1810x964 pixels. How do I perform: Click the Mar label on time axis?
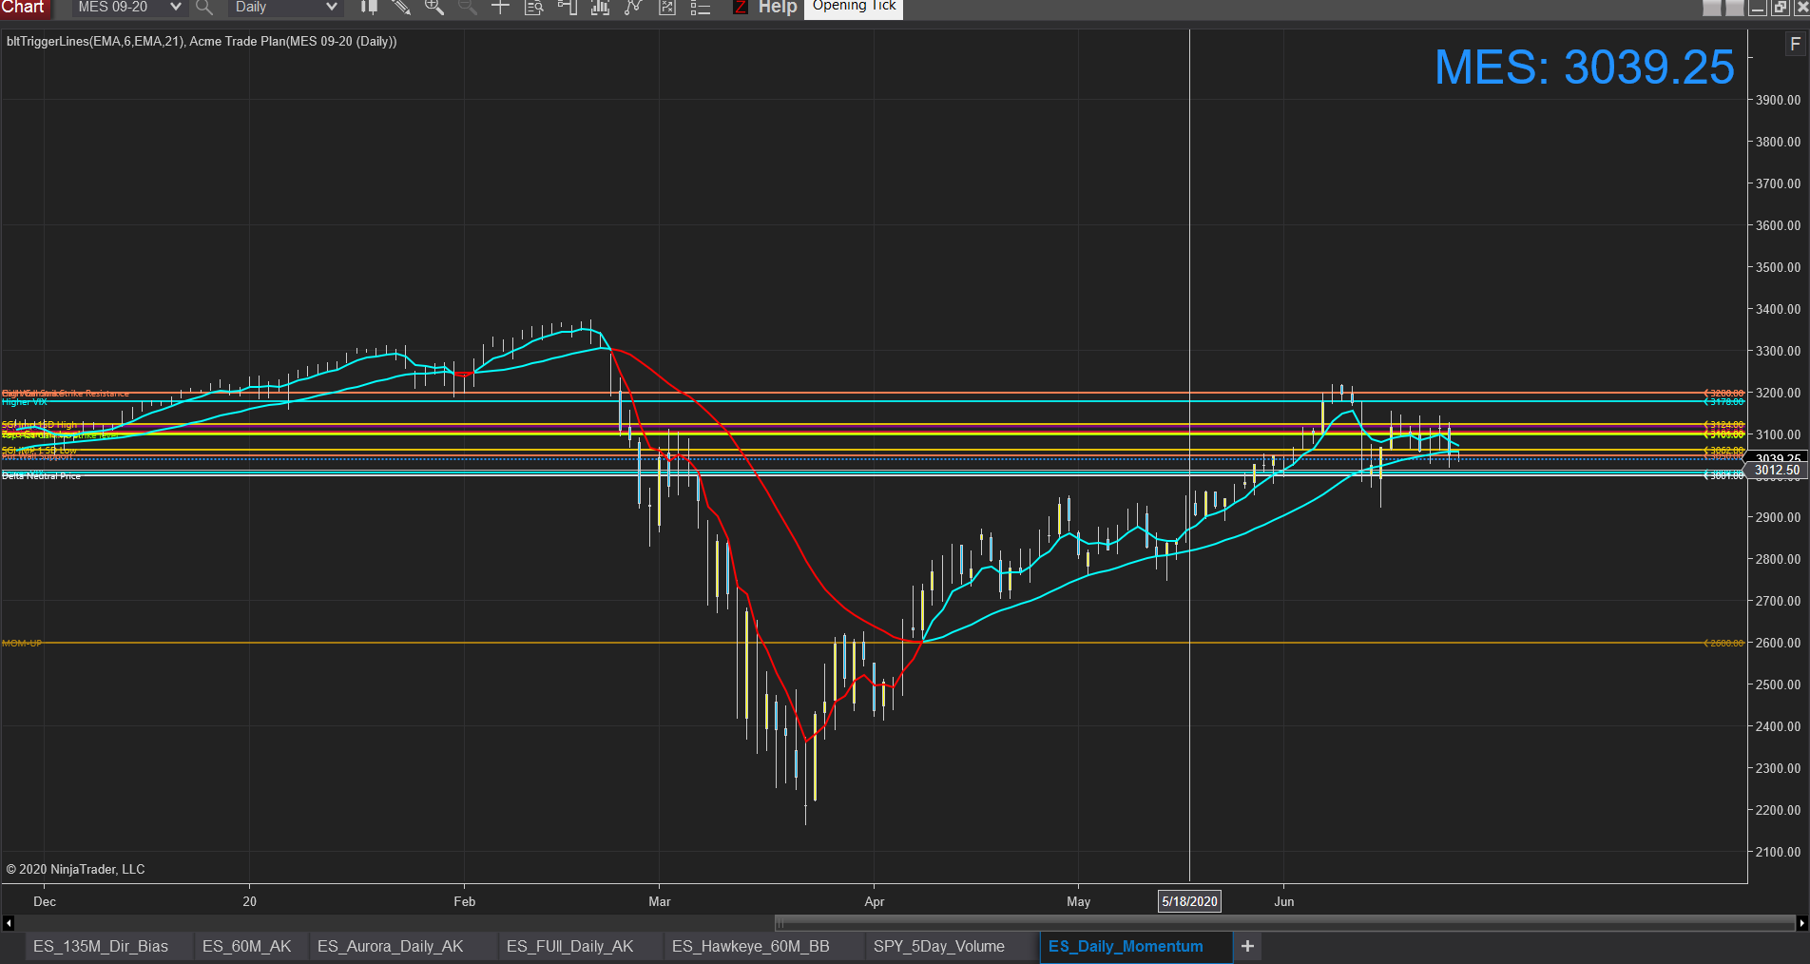click(x=660, y=901)
